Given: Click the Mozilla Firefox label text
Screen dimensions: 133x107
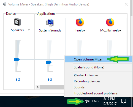Looking at the screenshot, I should pyautogui.click(x=111, y=30).
